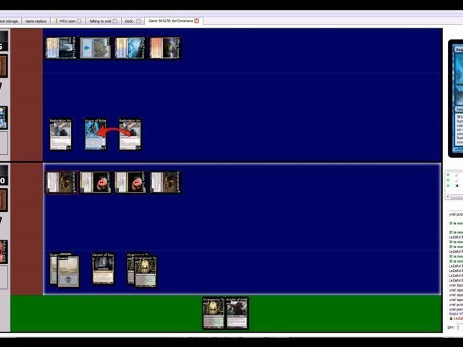Select the front Overgrown Tomb on battlefield

(145, 271)
